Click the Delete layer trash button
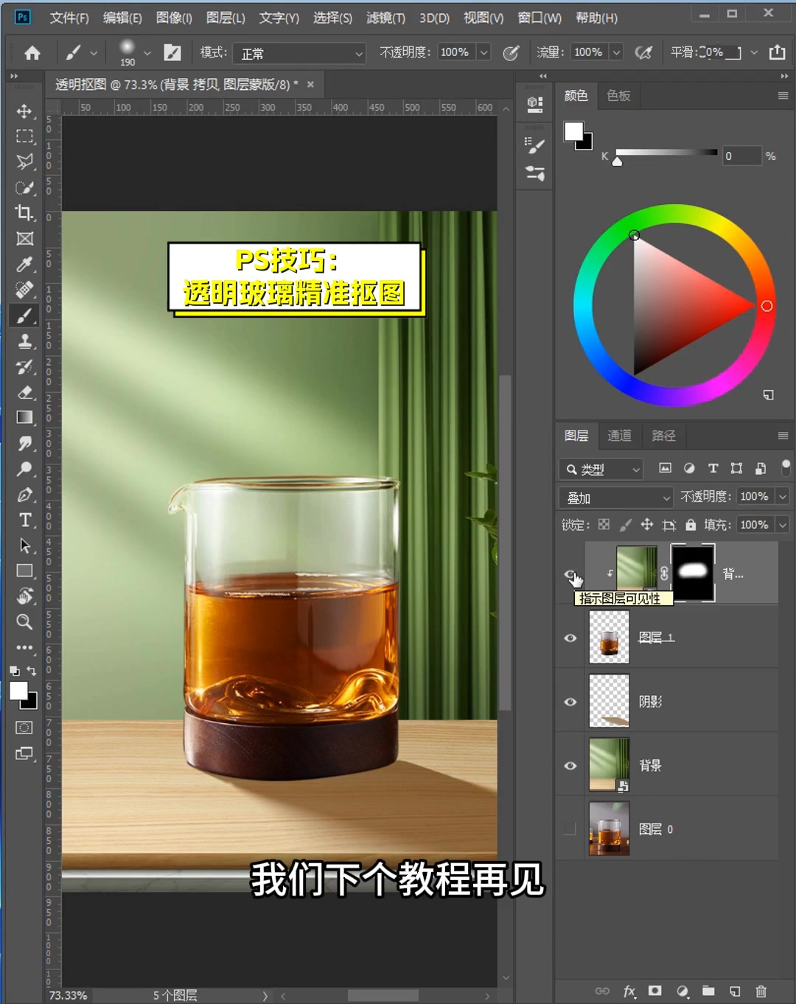796x1004 pixels. 761,991
